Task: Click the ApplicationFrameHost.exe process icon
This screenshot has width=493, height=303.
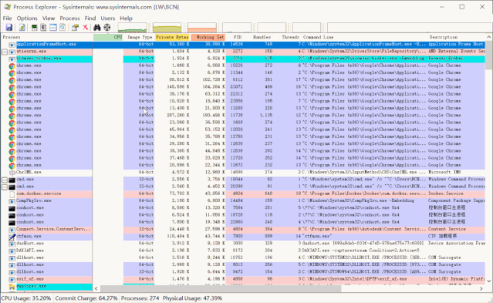Action: coord(12,45)
